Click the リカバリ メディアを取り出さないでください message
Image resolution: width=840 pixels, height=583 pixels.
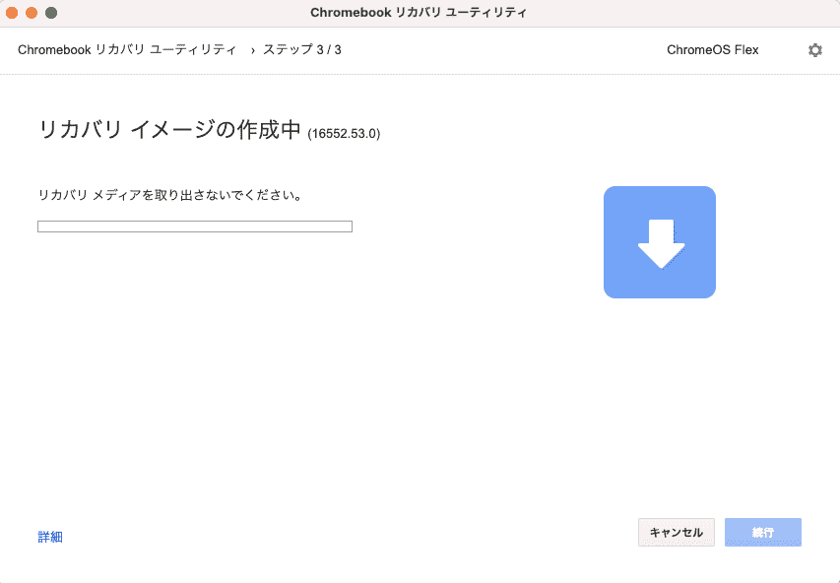(170, 195)
